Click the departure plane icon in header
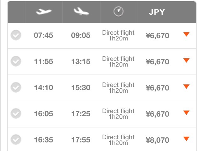Image resolution: width=202 pixels, height=151 pixels. click(44, 11)
